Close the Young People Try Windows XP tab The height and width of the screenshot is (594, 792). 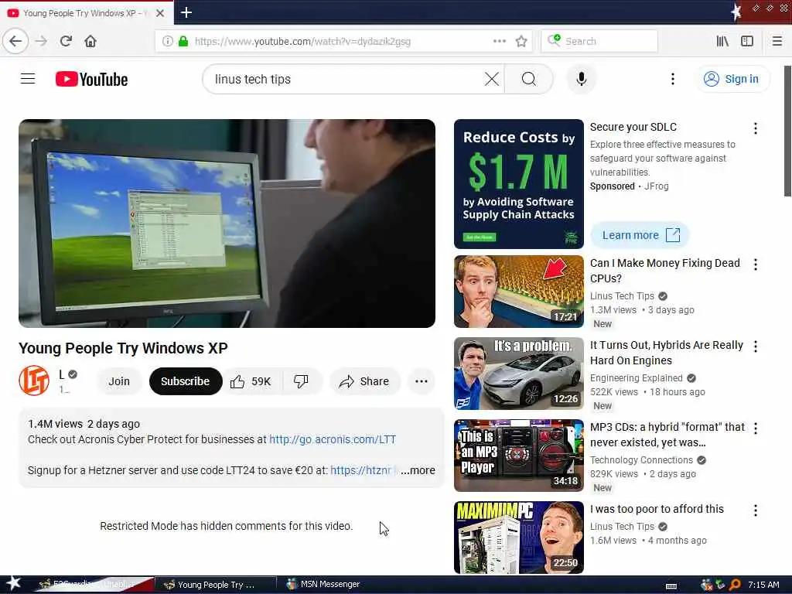tap(159, 13)
